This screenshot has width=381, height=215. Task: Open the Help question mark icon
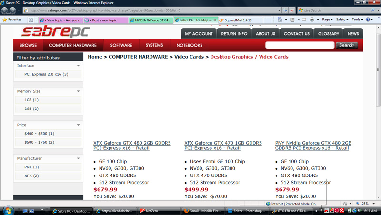(x=368, y=20)
